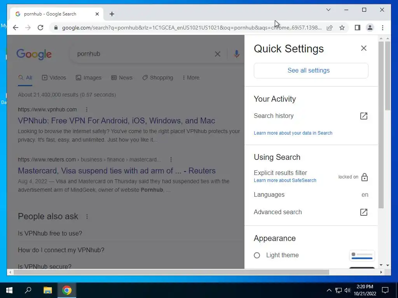398x298 pixels.
Task: Click the padlock site info icon
Action: coord(56,28)
